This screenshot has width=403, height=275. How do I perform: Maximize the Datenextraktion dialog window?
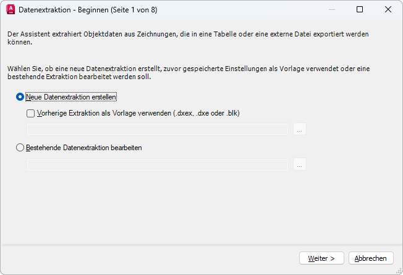coord(360,10)
